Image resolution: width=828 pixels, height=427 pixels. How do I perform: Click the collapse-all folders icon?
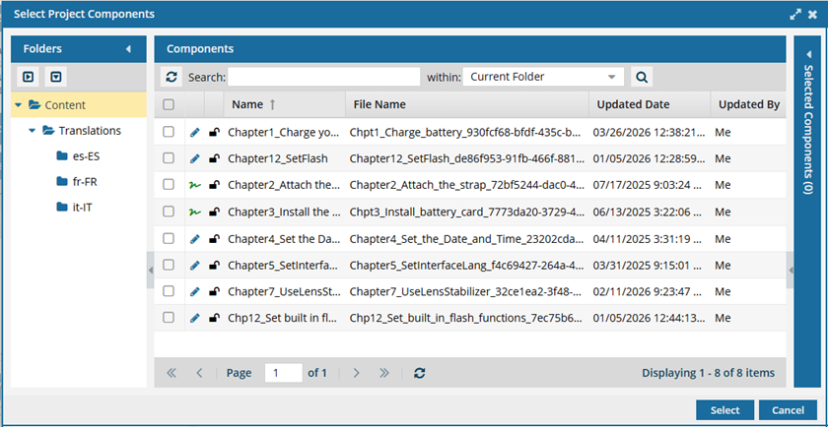pyautogui.click(x=56, y=77)
